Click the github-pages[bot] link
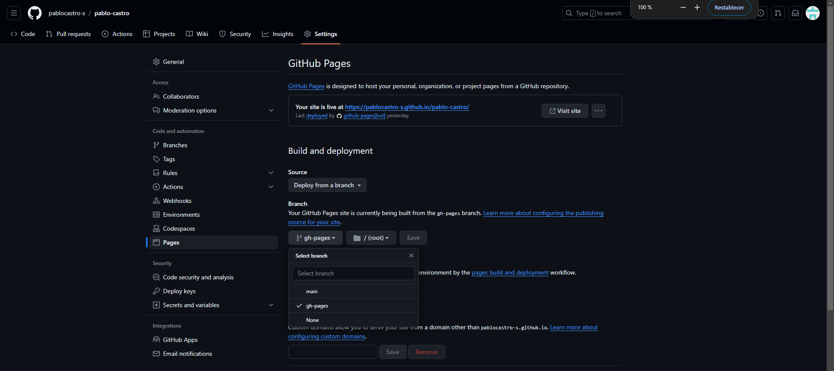The height and width of the screenshot is (371, 834). tap(364, 116)
